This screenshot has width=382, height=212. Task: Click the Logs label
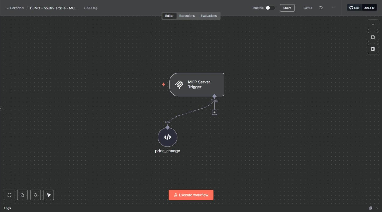click(x=7, y=208)
